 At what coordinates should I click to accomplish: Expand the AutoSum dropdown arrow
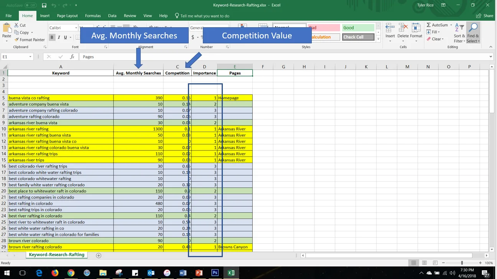(x=451, y=25)
